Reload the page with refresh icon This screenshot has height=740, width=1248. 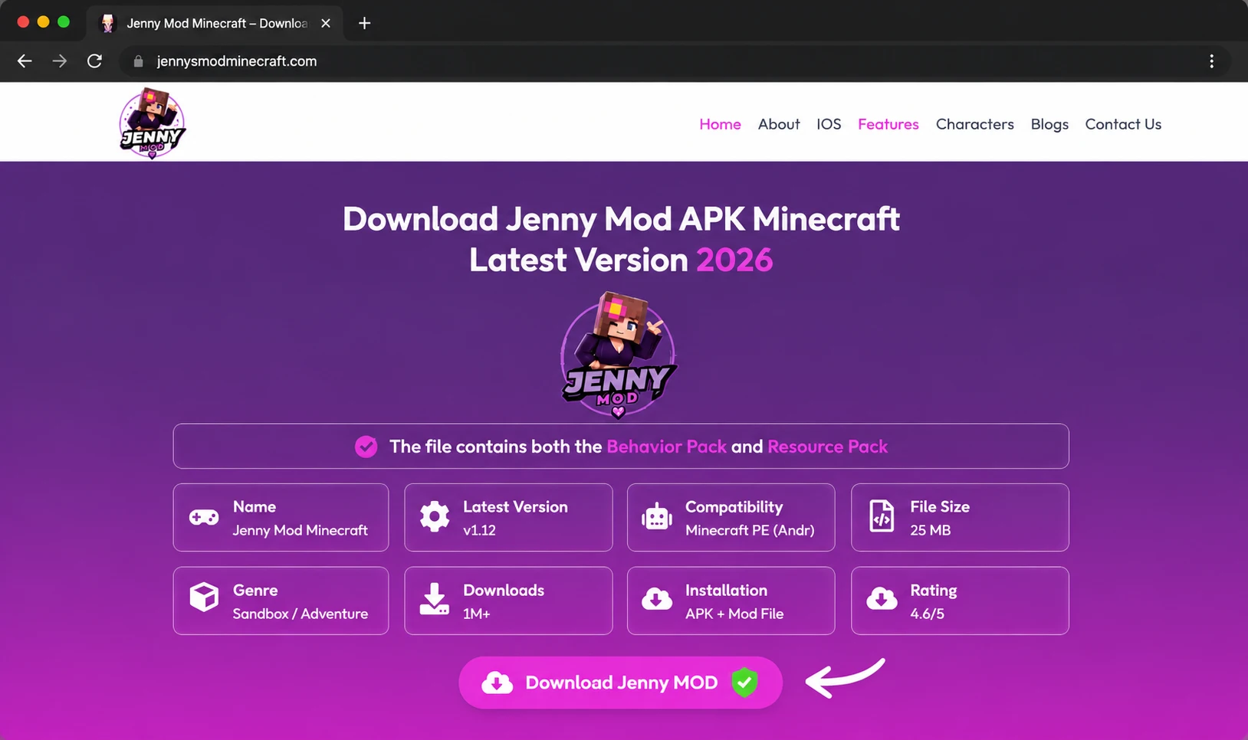point(94,61)
